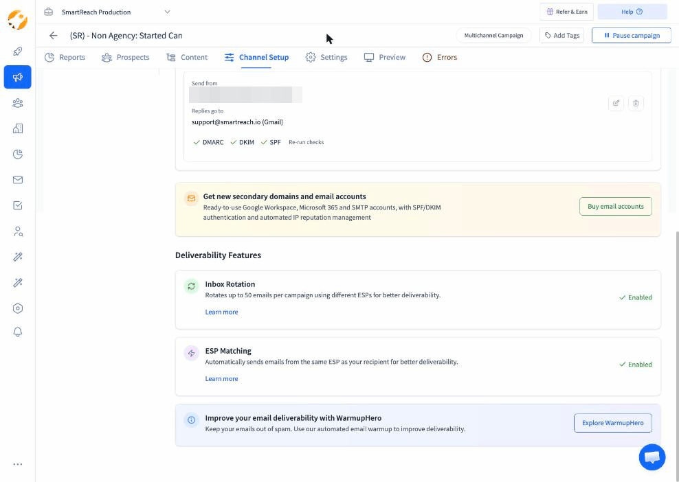The image size is (679, 482).
Task: Open the person search sidebar icon
Action: pos(18,231)
